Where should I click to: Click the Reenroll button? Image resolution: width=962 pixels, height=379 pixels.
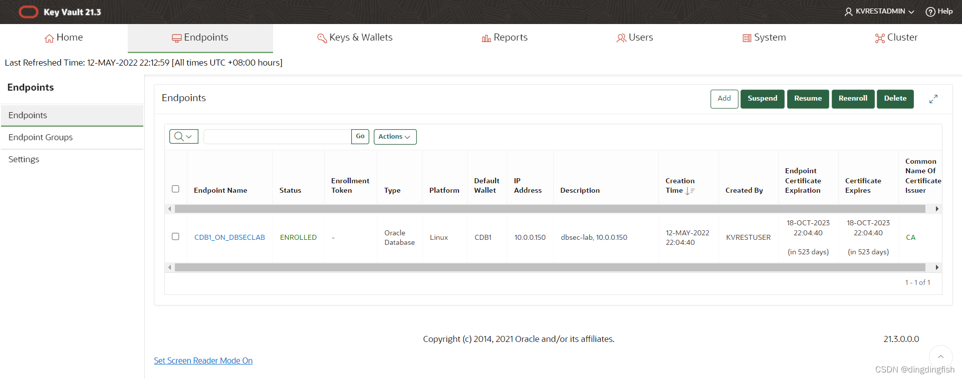(853, 99)
